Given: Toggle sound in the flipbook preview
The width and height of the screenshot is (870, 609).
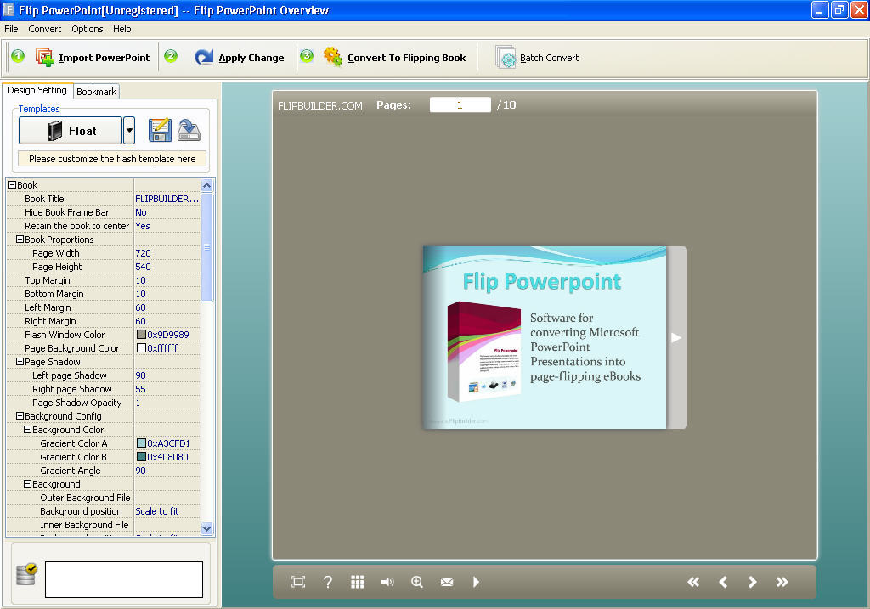Looking at the screenshot, I should pyautogui.click(x=387, y=582).
